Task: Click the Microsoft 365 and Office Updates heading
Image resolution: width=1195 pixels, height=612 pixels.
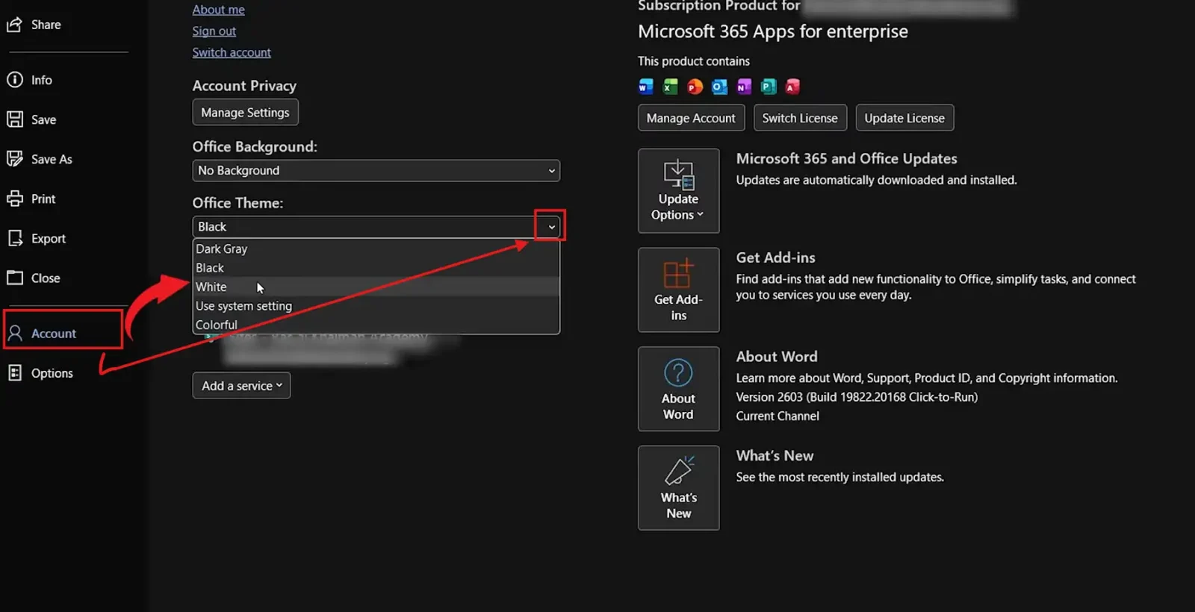Action: 846,158
